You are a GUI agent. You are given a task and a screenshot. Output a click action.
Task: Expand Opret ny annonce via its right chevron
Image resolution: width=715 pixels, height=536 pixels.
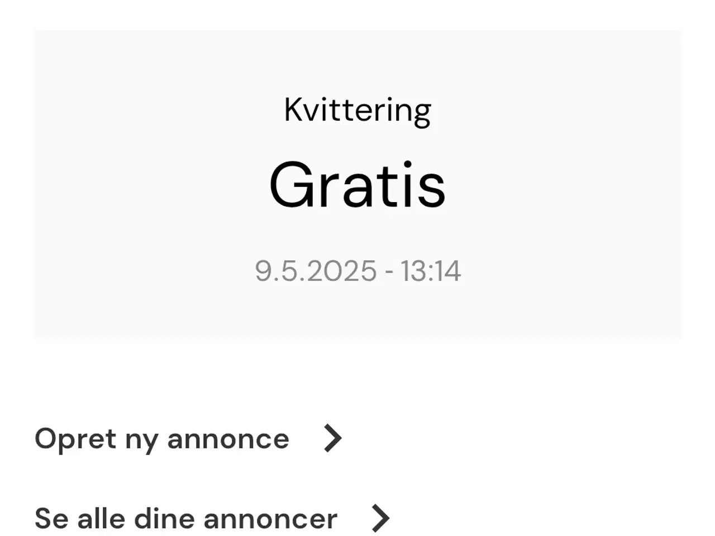[x=333, y=438]
